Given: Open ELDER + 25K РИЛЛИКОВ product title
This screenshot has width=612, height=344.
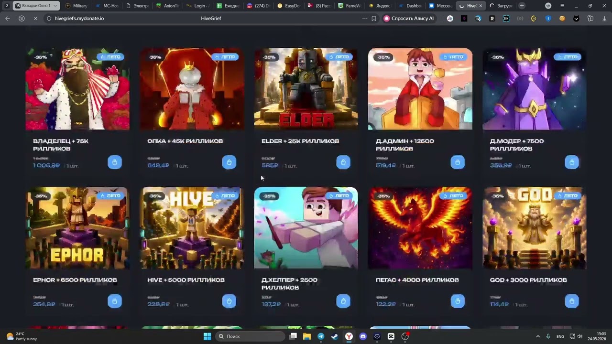Looking at the screenshot, I should point(300,141).
